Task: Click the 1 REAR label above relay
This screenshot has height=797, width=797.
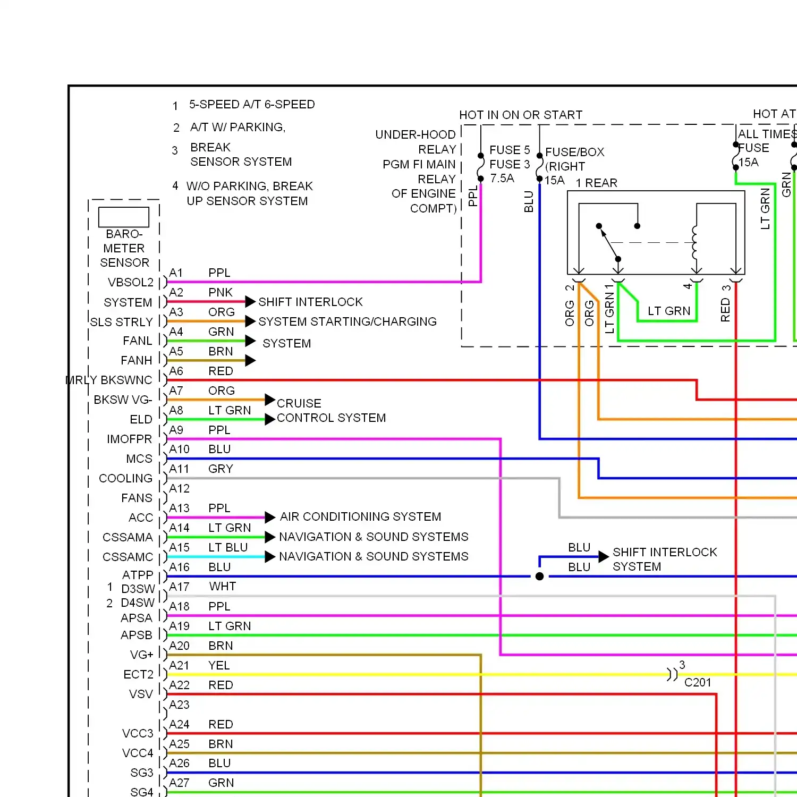Action: pyautogui.click(x=596, y=183)
